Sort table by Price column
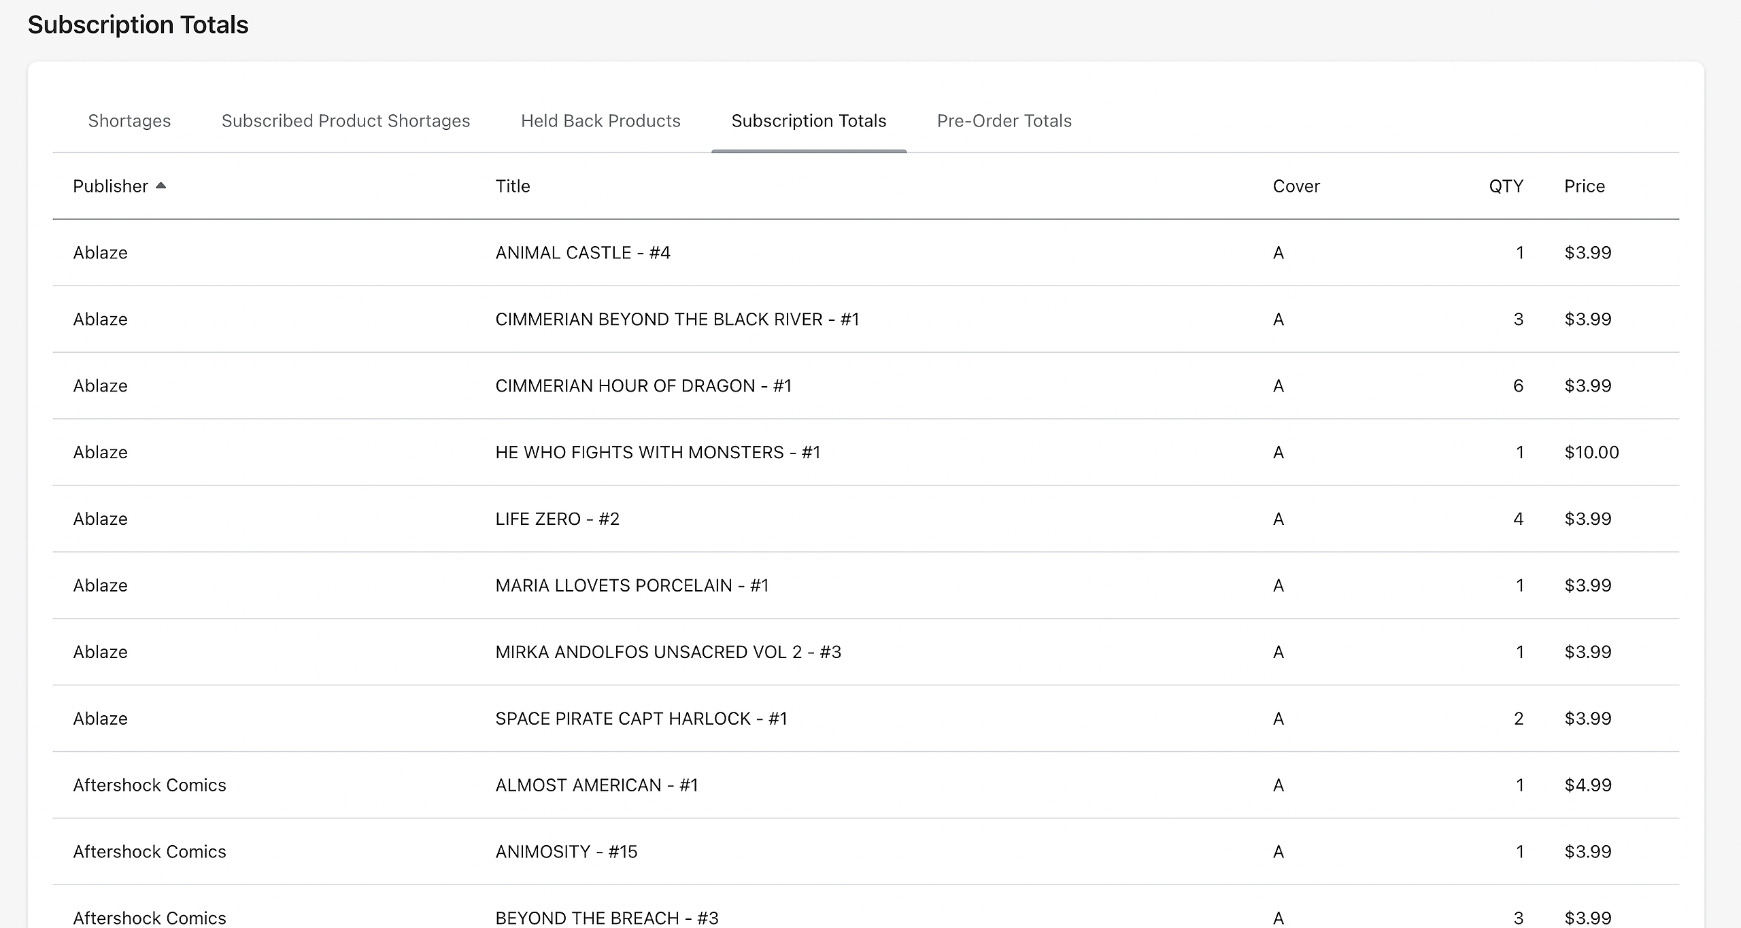Image resolution: width=1741 pixels, height=928 pixels. [1585, 186]
